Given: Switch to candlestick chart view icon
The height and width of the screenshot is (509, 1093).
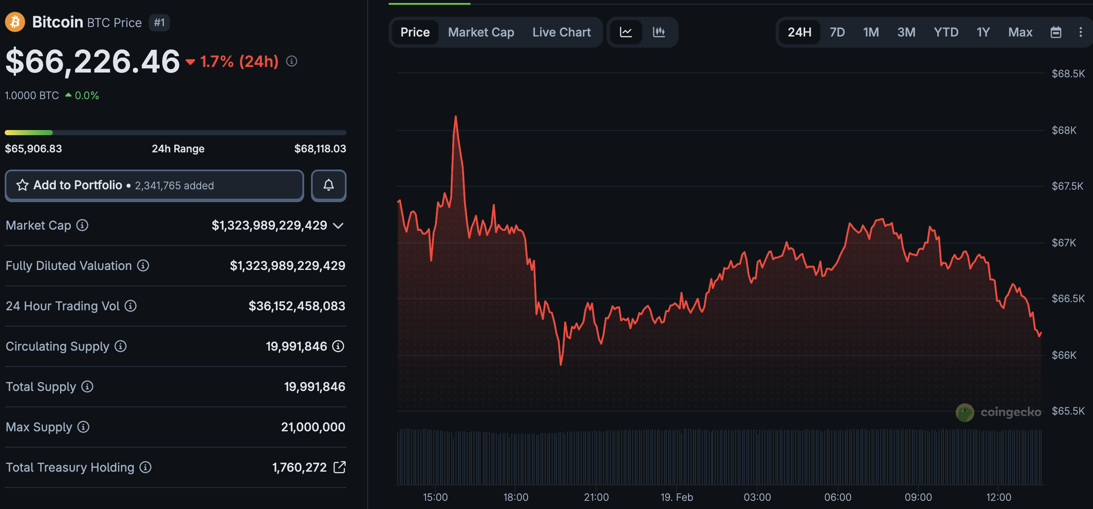Looking at the screenshot, I should 659,32.
